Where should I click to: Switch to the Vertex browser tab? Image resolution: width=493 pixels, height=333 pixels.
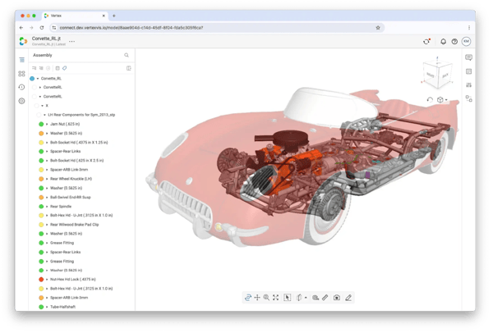click(x=75, y=16)
